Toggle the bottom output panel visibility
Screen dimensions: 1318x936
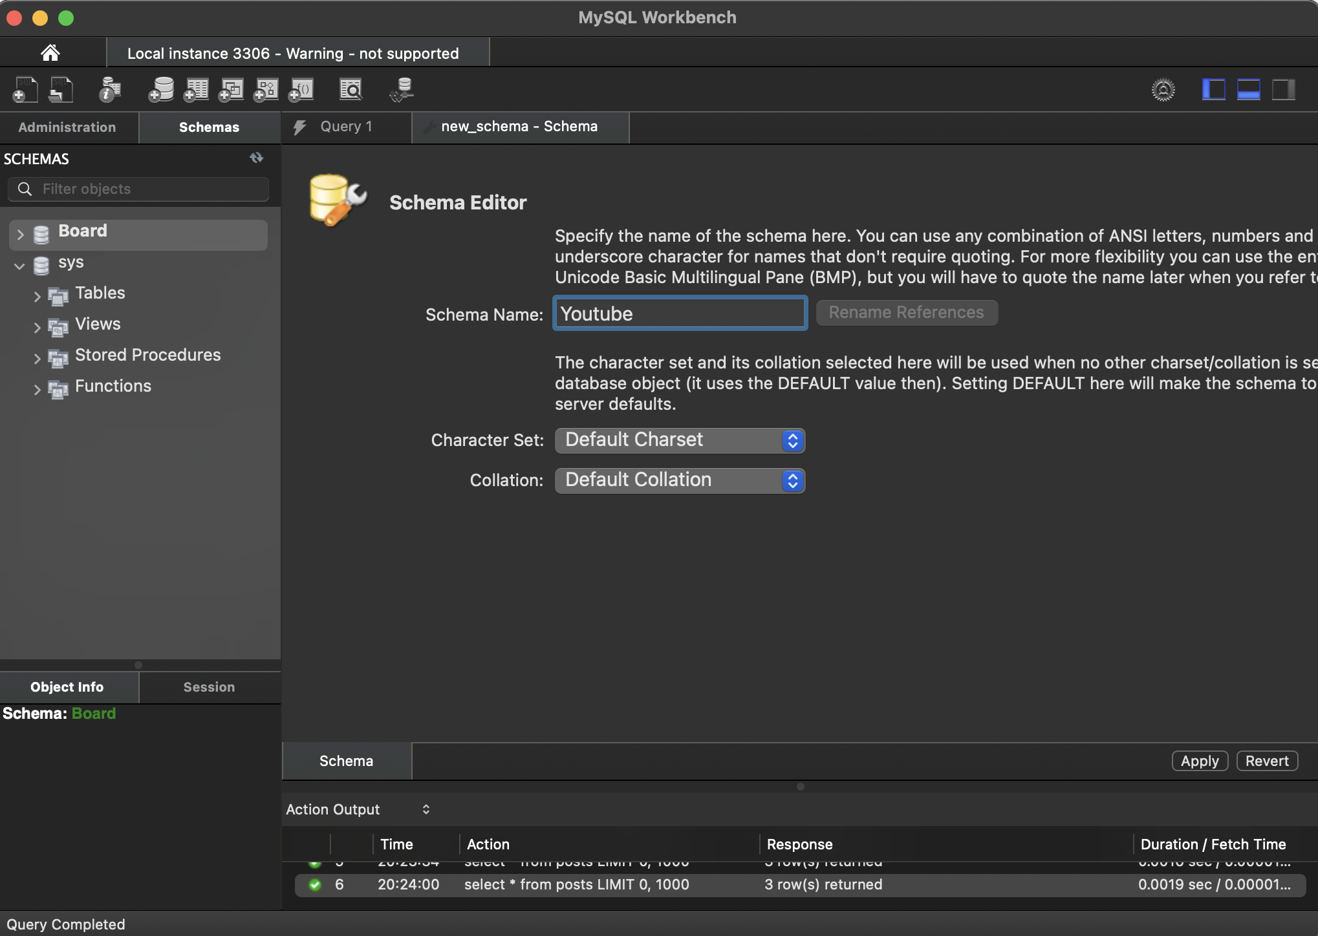1248,89
